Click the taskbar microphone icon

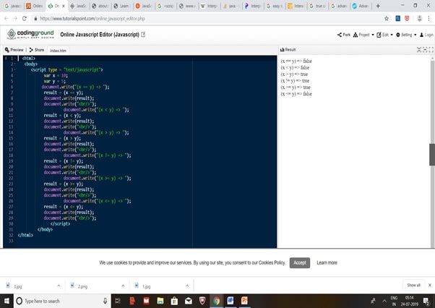point(105,301)
